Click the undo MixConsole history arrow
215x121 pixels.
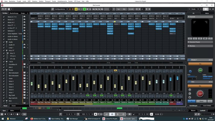(3, 9)
